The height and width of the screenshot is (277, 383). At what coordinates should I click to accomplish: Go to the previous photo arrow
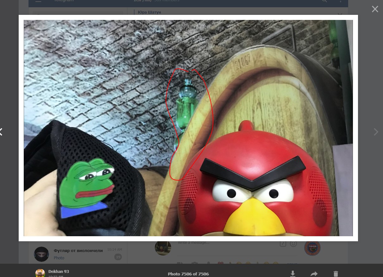tap(1, 132)
